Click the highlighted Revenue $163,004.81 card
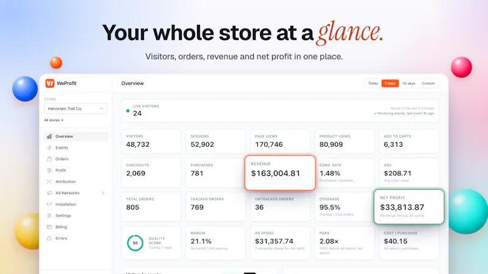Image resolution: width=488 pixels, height=274 pixels. [x=280, y=173]
